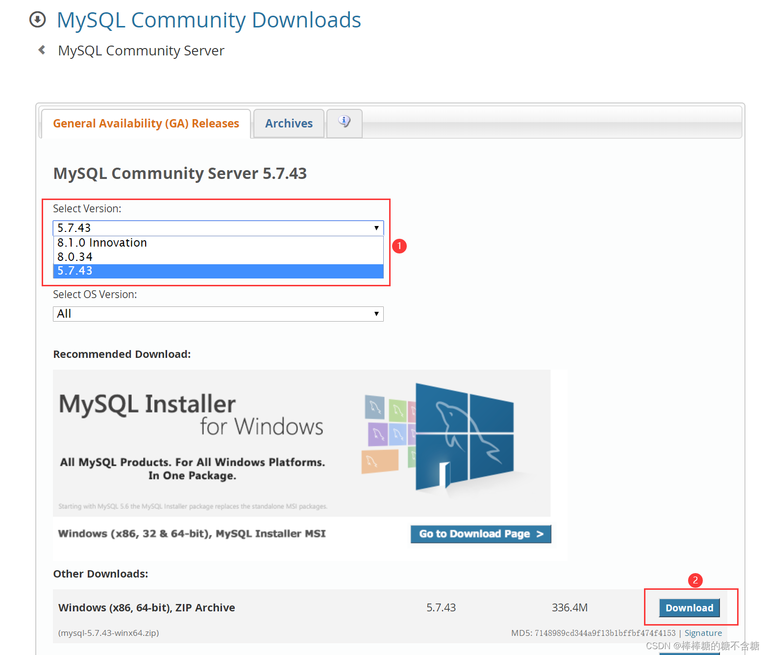Select the MySQL Community Server 5.7.43 heading
Viewport: 767px width, 655px height.
tap(180, 174)
